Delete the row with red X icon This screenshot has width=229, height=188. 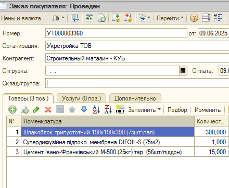tap(48, 110)
